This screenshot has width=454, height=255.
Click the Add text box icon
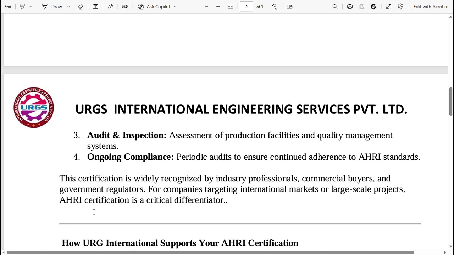(95, 7)
